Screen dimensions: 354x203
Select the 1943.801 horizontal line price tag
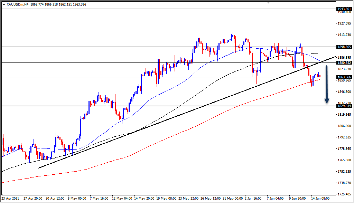pos(344,9)
